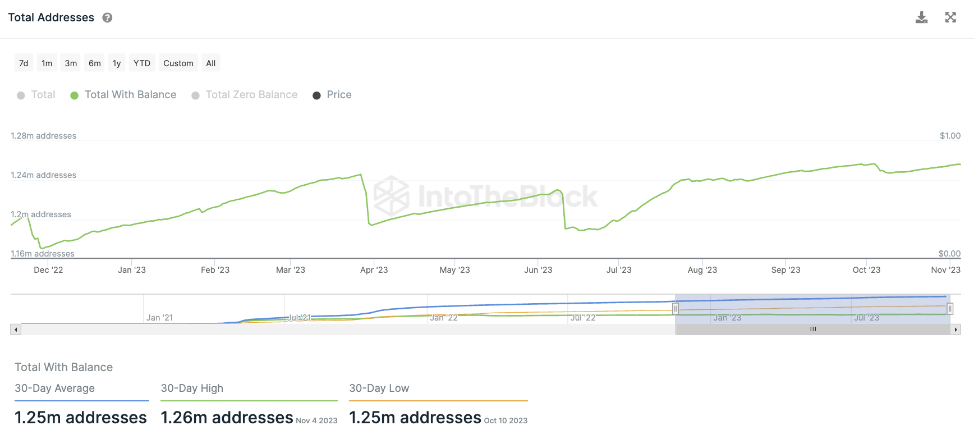Expand chart to fullscreen view
Image resolution: width=974 pixels, height=439 pixels.
[x=950, y=17]
